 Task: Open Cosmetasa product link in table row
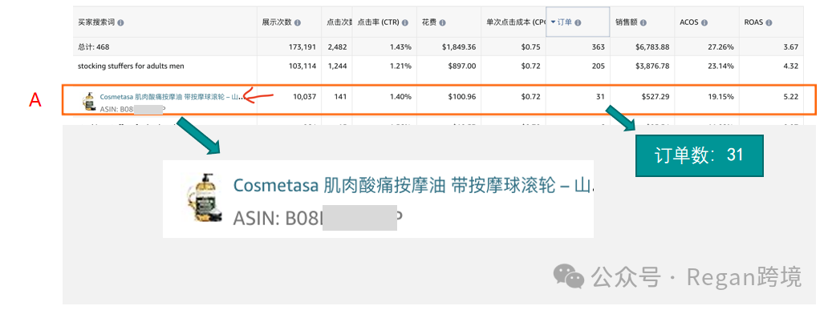click(169, 98)
